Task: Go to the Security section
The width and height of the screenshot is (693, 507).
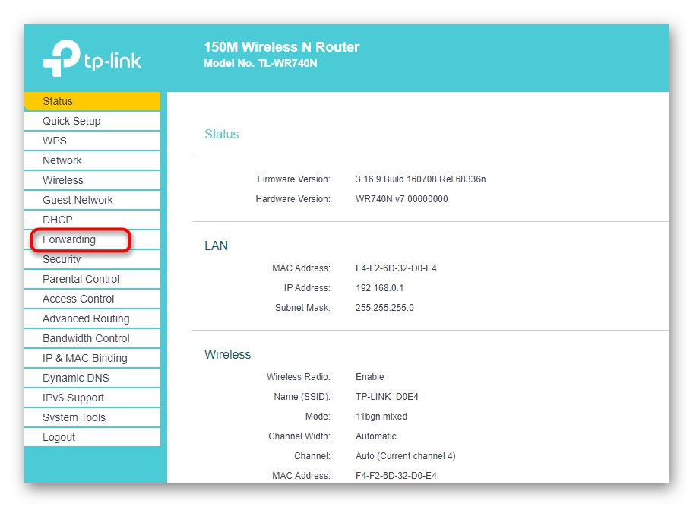Action: tap(93, 259)
